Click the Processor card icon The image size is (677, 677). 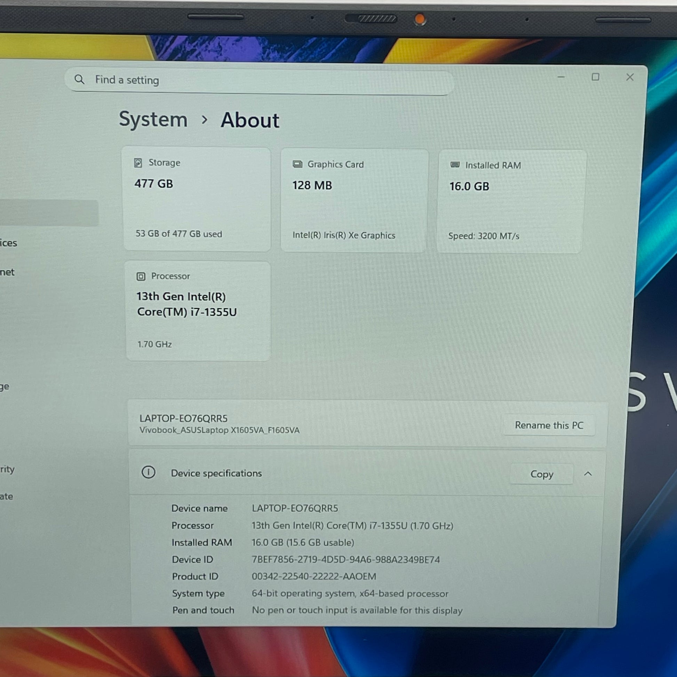click(141, 277)
